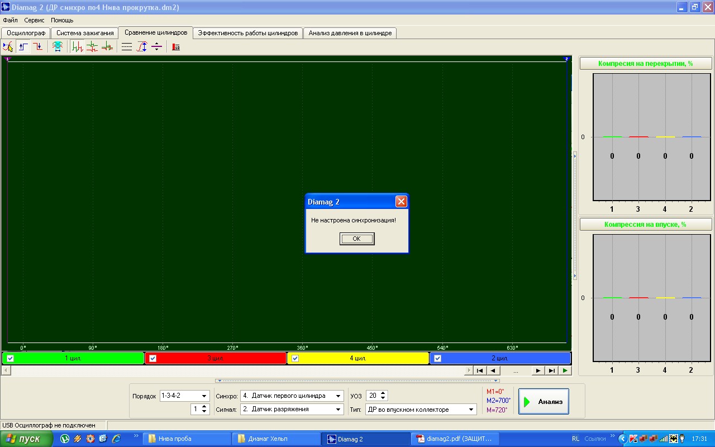Select overlaid waveforms display icon
The width and height of the screenshot is (715, 447).
pos(107,47)
